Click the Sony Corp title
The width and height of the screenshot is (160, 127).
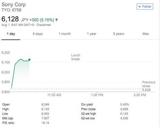[13, 5]
